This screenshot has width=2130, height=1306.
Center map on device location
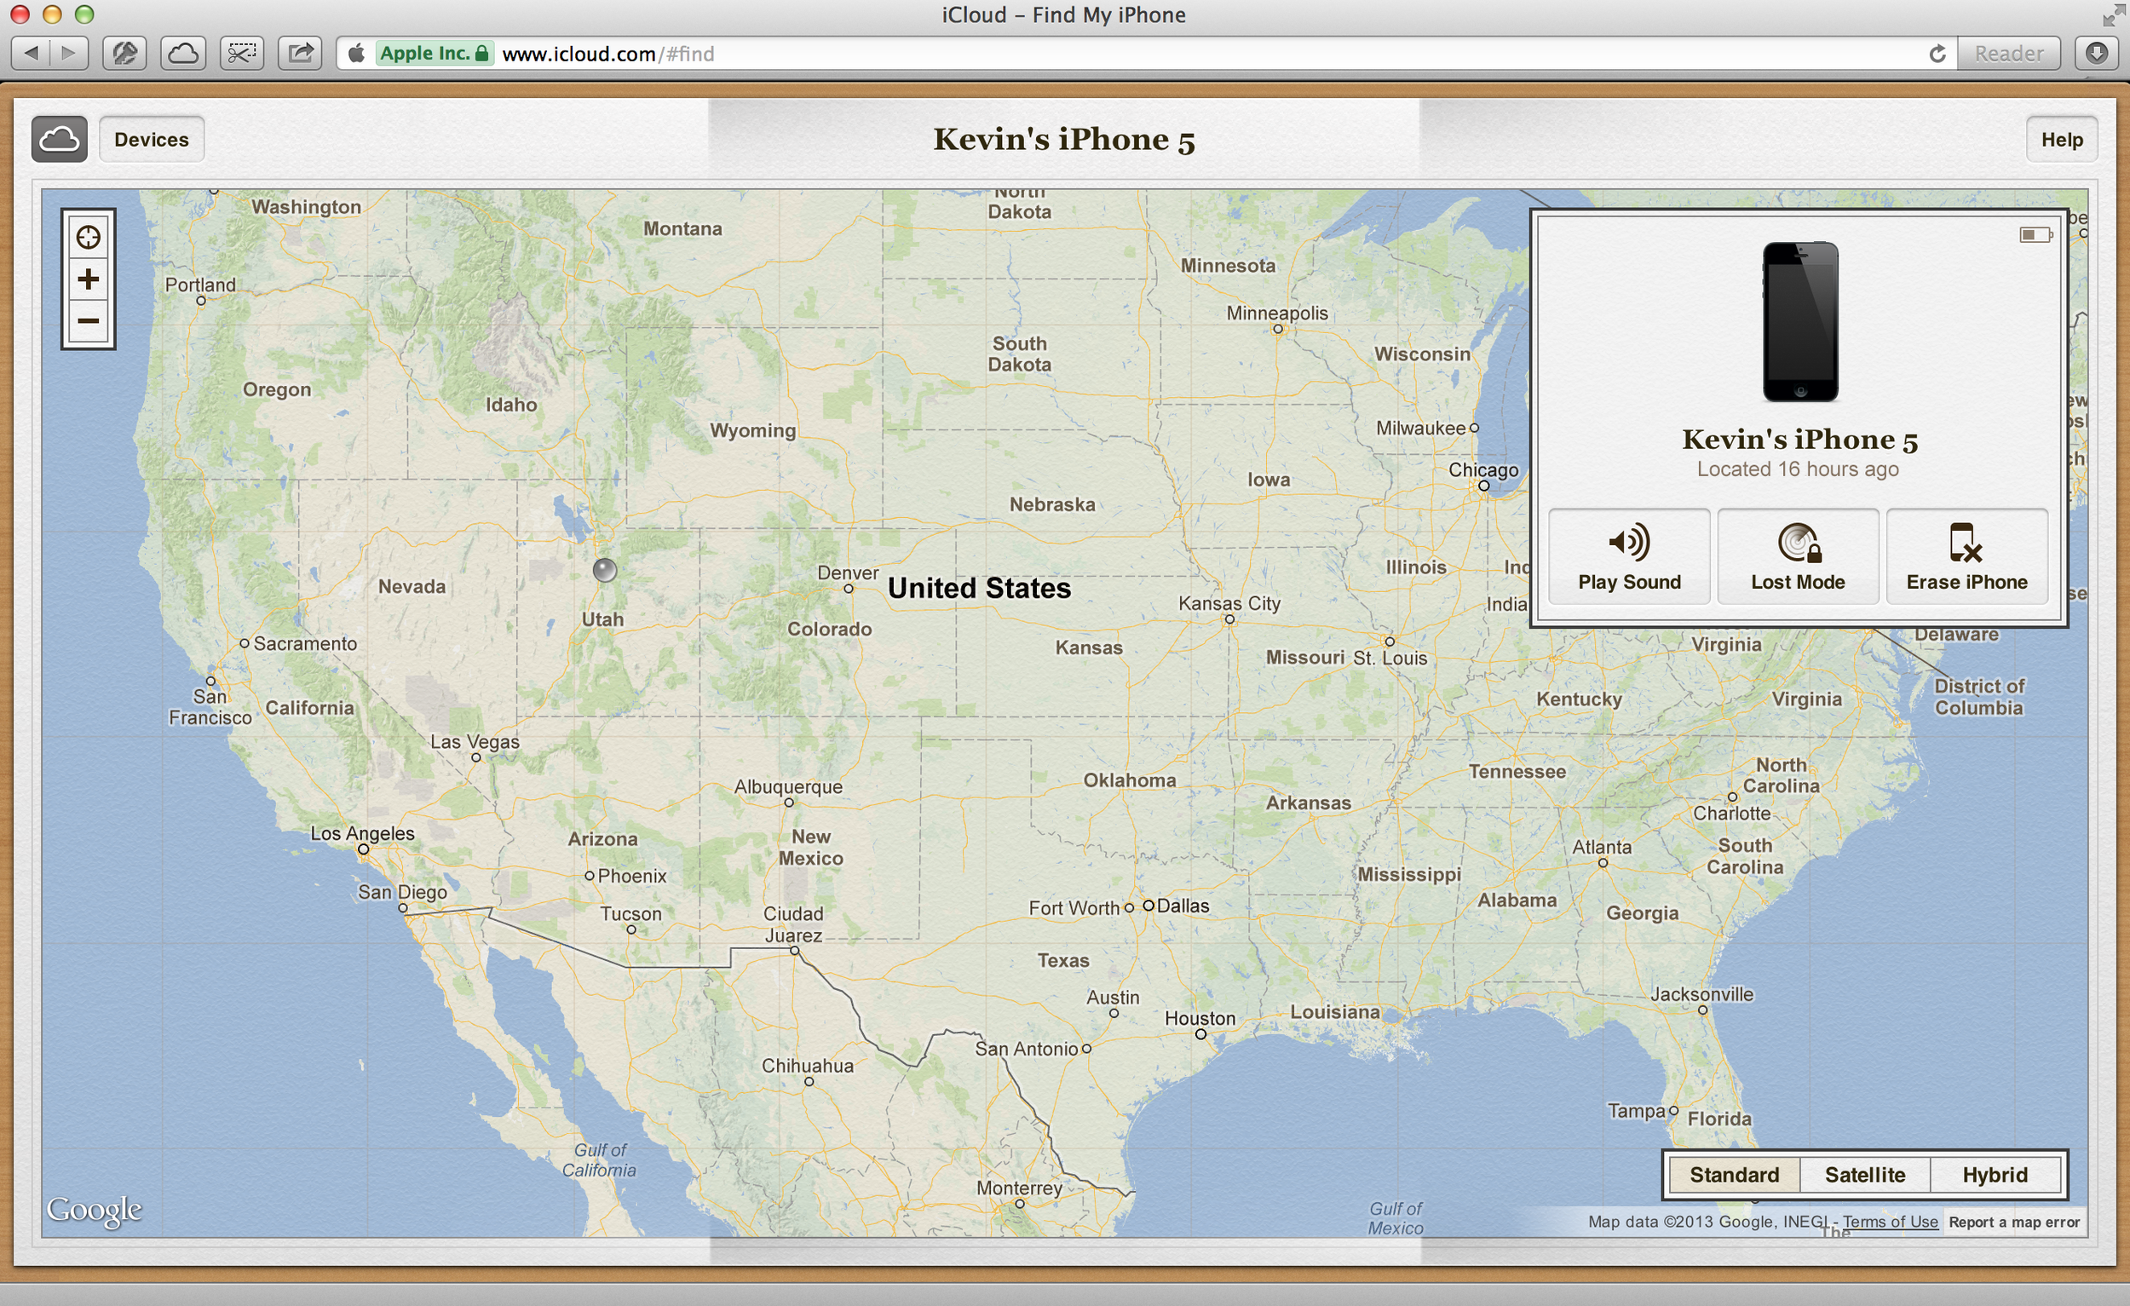(x=88, y=237)
